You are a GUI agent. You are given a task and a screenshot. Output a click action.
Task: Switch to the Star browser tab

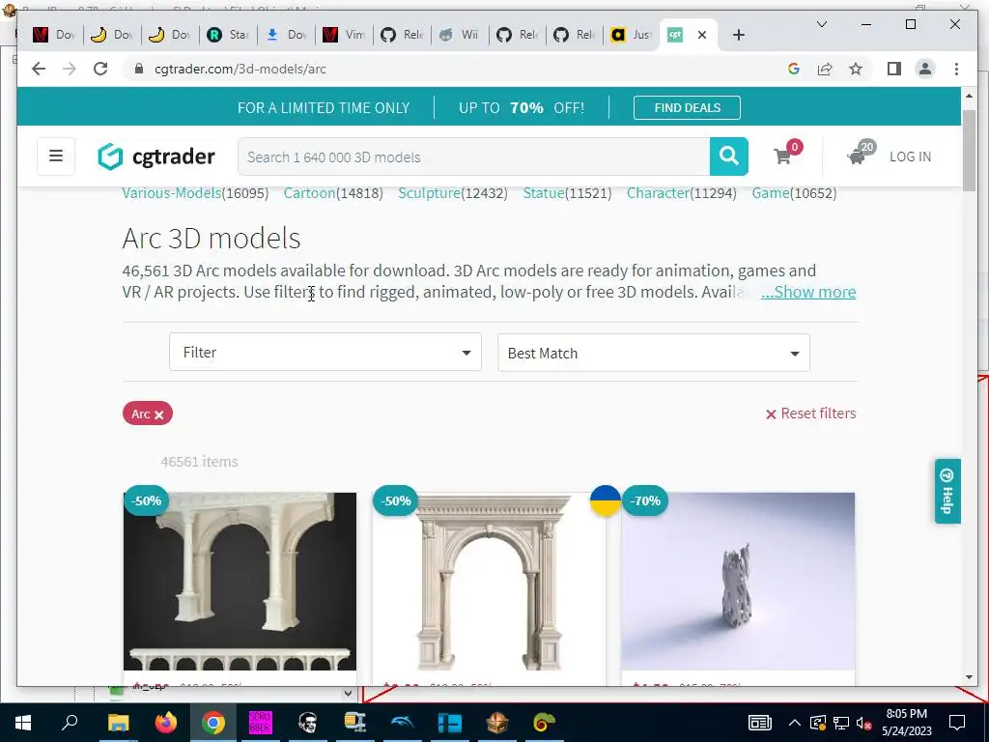point(228,35)
